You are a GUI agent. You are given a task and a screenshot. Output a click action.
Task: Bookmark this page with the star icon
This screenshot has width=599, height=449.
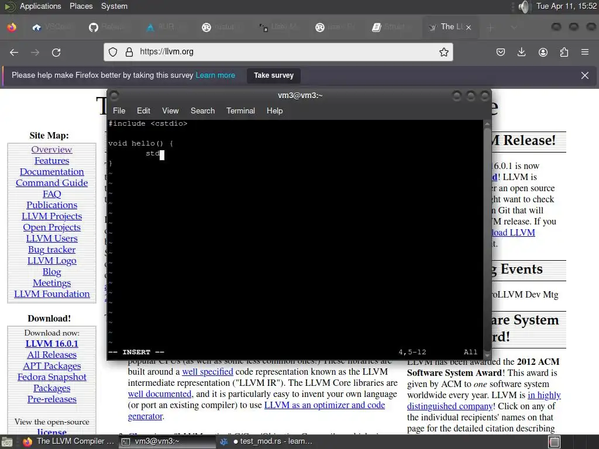click(x=443, y=52)
